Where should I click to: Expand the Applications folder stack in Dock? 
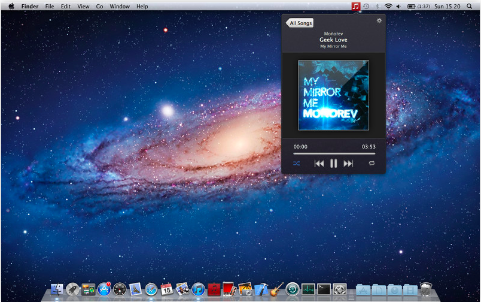pos(363,289)
